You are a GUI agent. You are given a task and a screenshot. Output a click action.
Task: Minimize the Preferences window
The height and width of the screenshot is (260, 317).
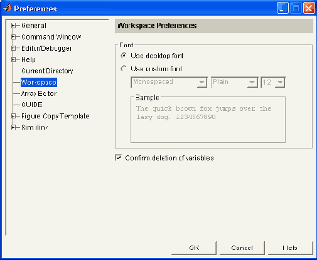point(282,8)
